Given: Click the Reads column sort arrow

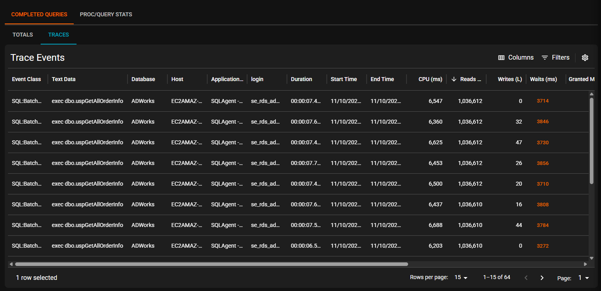Looking at the screenshot, I should coord(454,79).
